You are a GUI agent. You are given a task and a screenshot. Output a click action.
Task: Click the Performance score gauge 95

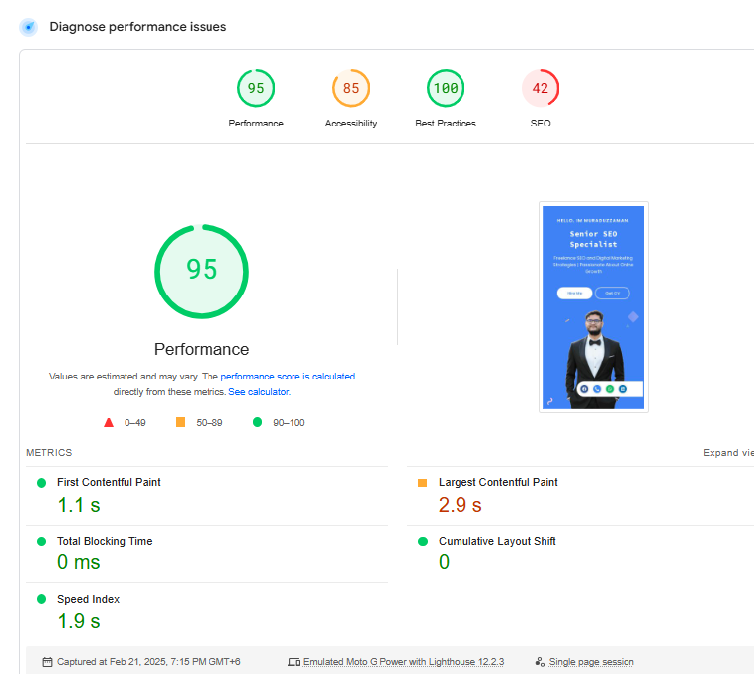pos(256,88)
